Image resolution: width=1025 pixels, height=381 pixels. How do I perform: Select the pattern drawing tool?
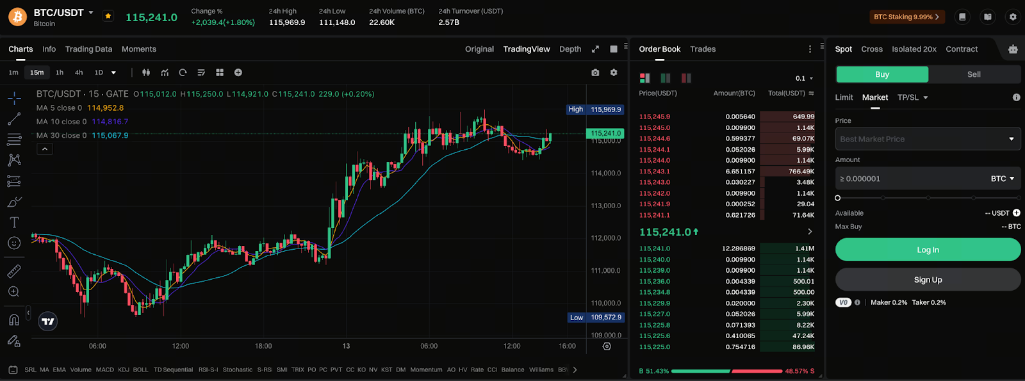coord(14,160)
